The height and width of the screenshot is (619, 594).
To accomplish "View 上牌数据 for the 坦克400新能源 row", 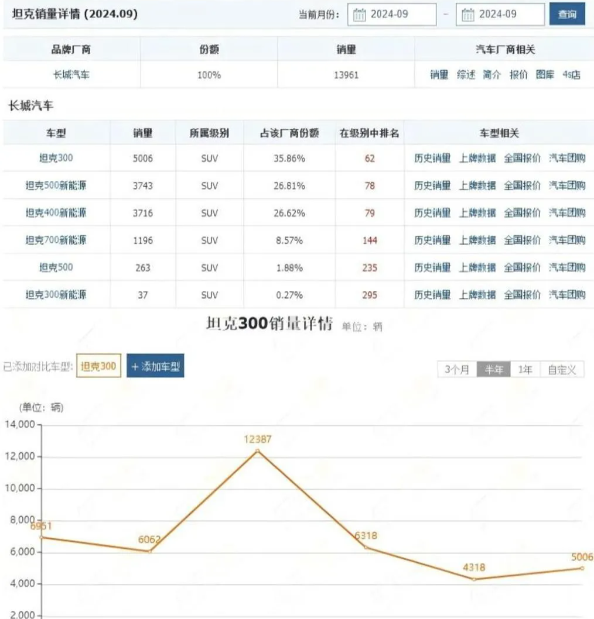I will point(477,213).
